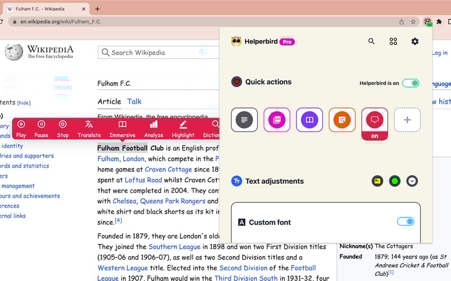
Task: Click the green circle beside Text adjustments
Action: tap(395, 181)
